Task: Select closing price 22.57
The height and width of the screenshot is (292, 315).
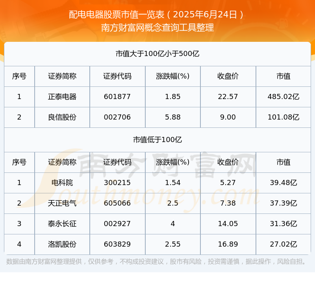Action: pyautogui.click(x=228, y=97)
